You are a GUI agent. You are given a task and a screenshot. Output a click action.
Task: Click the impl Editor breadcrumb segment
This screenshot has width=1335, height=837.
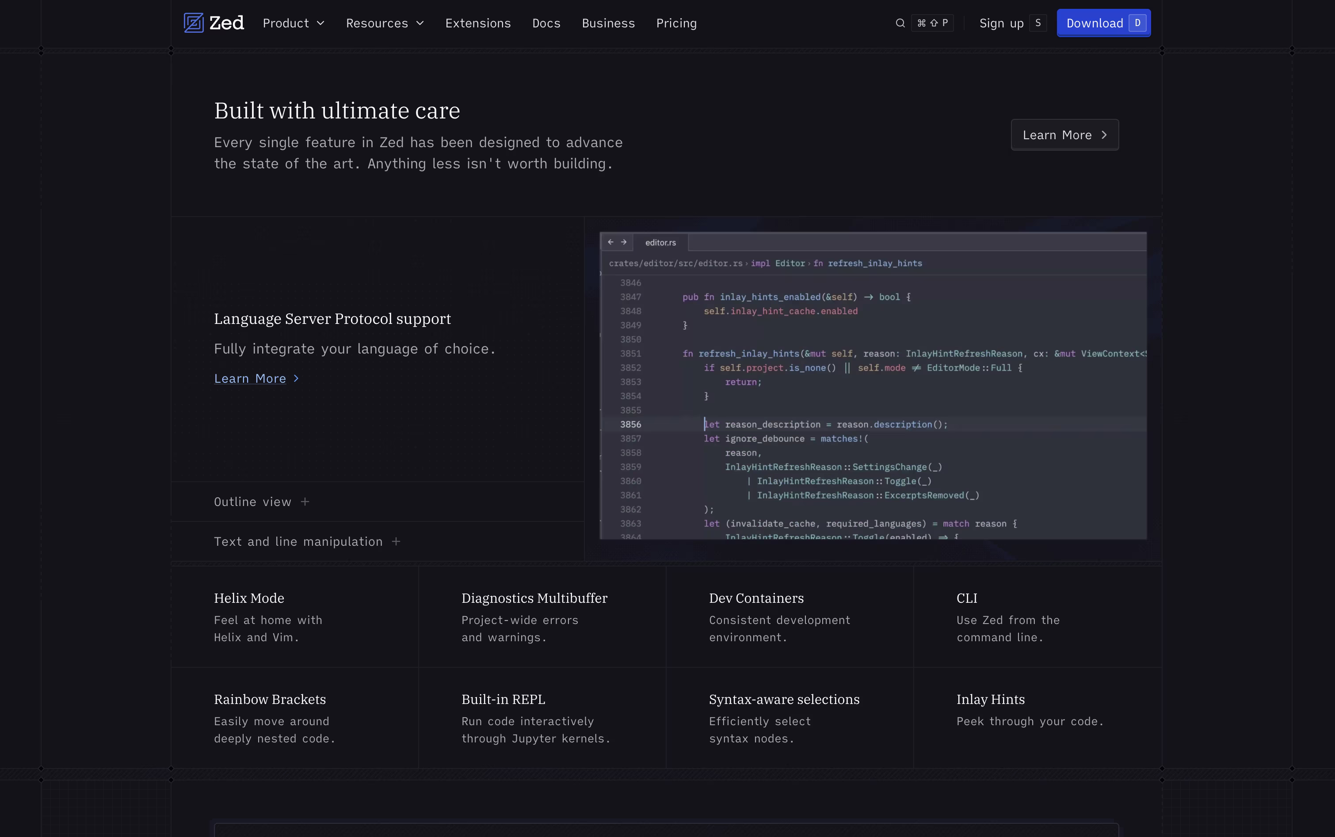[x=778, y=263]
